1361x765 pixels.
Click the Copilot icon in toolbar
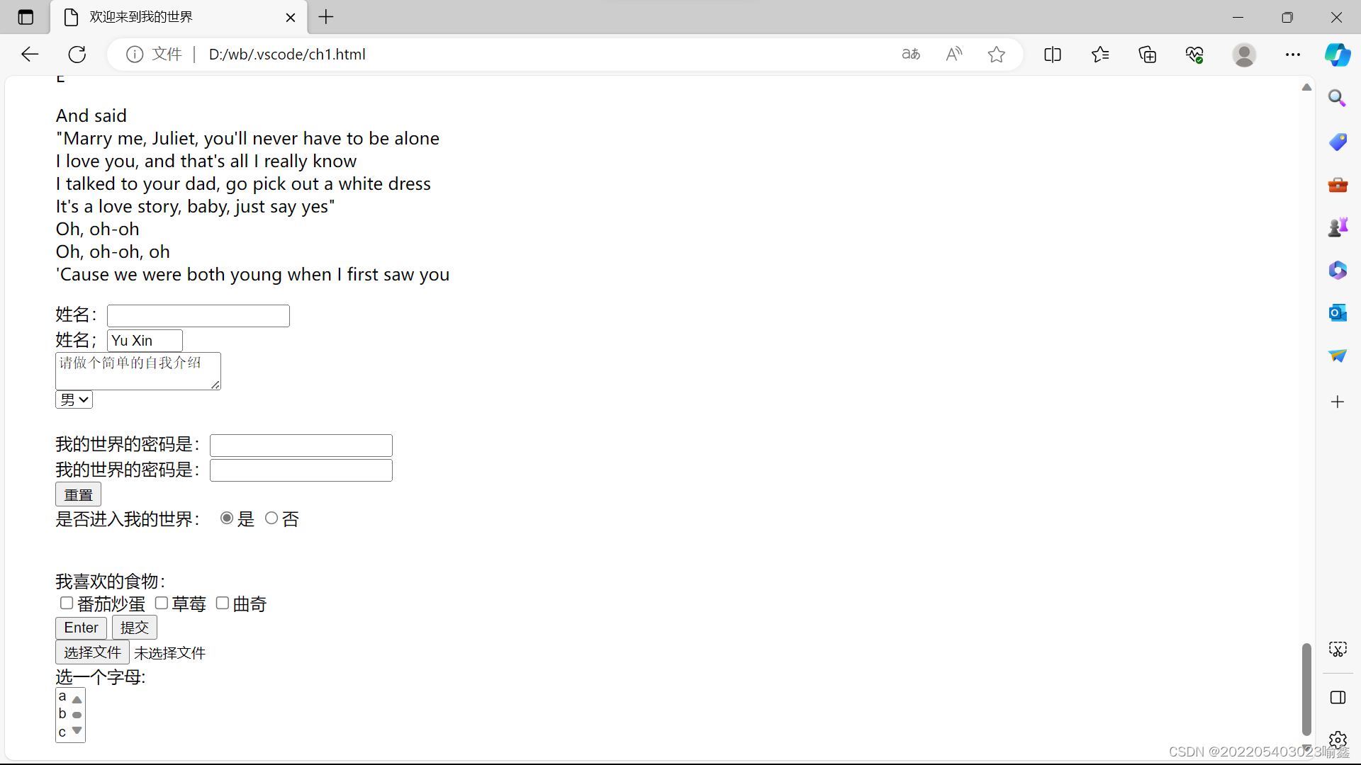[x=1338, y=55]
